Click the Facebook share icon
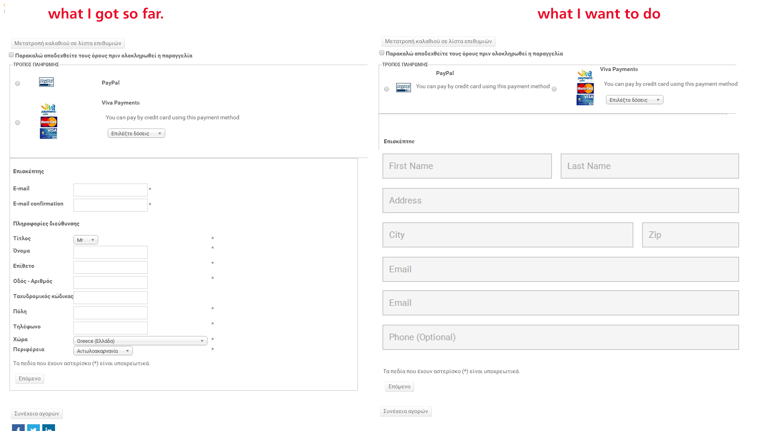Image resolution: width=766 pixels, height=431 pixels. coord(18,428)
